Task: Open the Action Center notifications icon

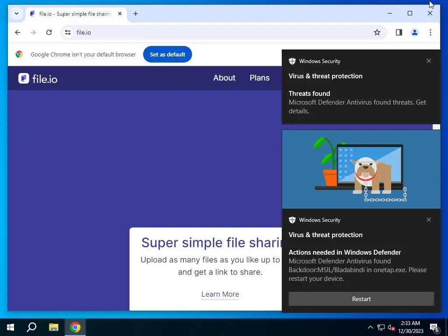Action: click(434, 328)
